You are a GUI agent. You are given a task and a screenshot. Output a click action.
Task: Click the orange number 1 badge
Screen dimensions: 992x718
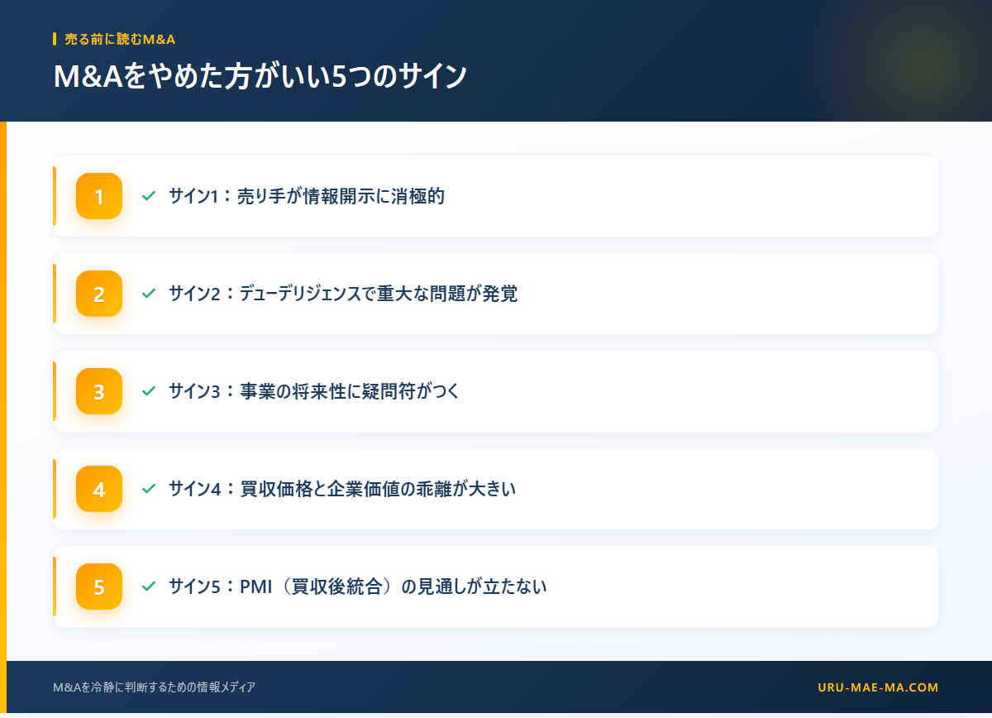(99, 196)
